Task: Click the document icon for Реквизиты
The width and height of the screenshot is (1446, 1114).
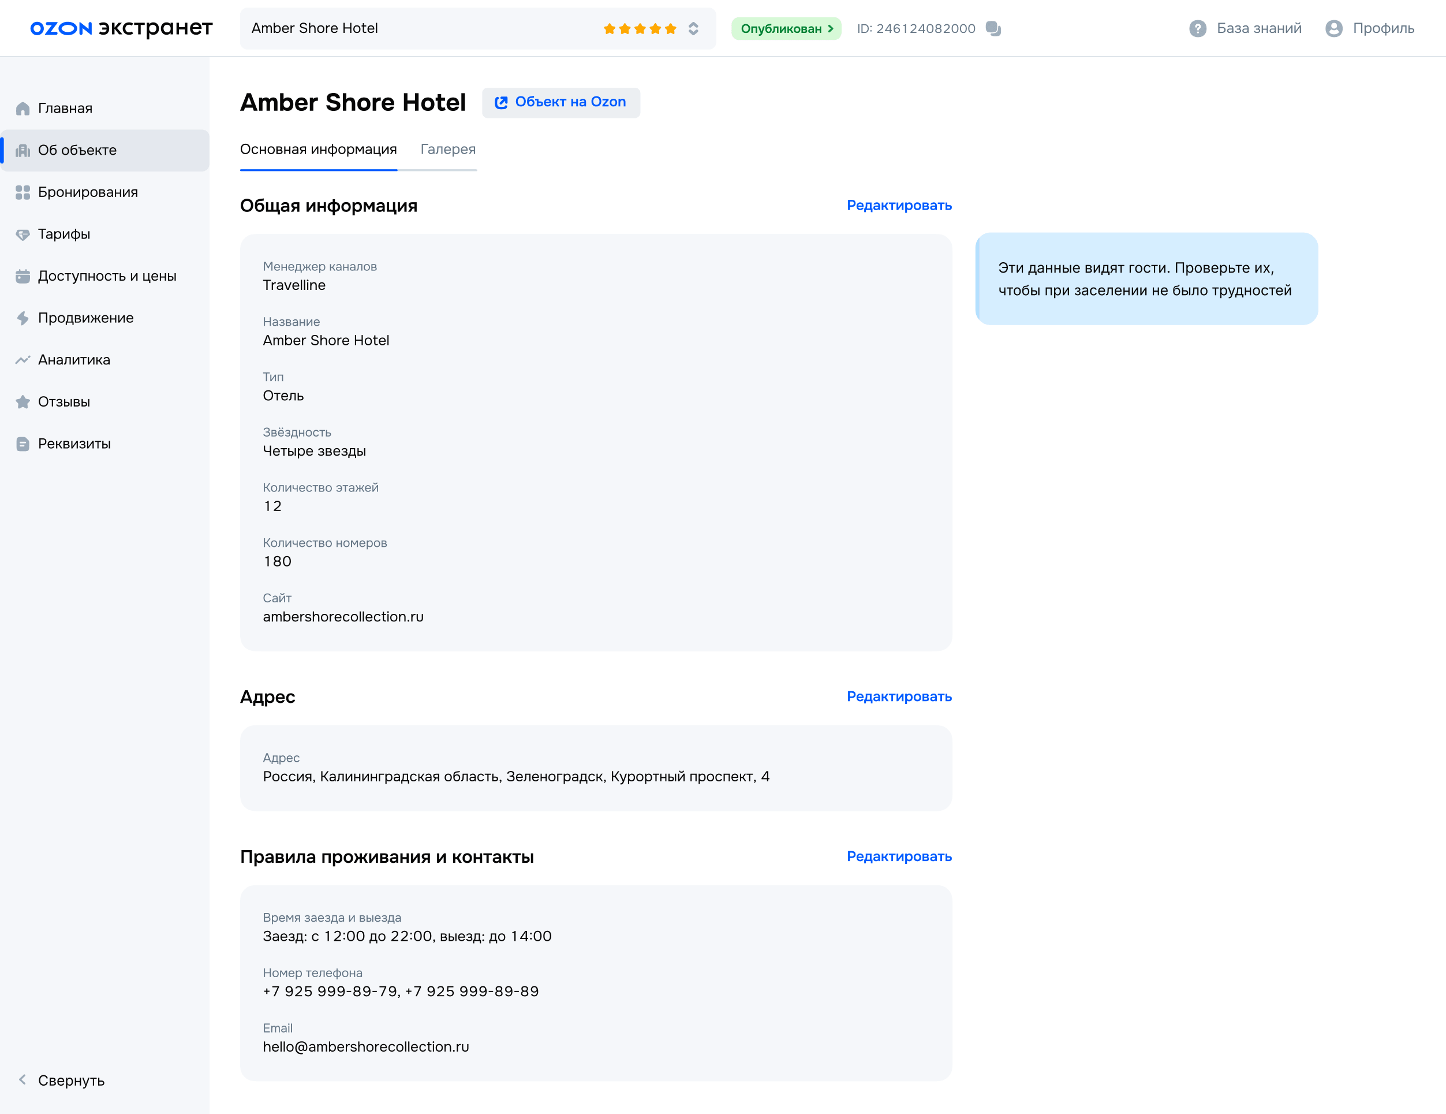Action: (23, 445)
